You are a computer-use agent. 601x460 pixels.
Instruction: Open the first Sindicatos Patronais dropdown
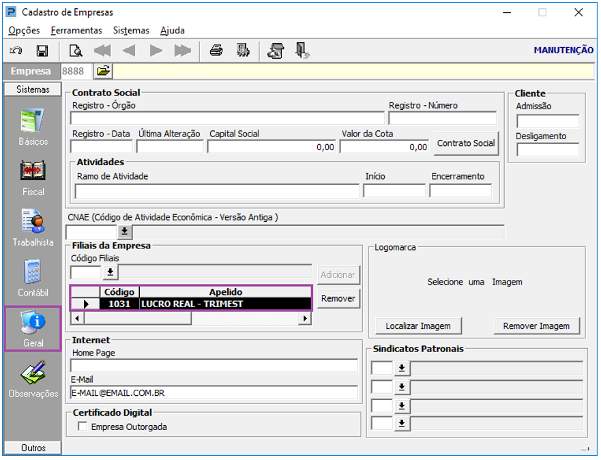[402, 369]
